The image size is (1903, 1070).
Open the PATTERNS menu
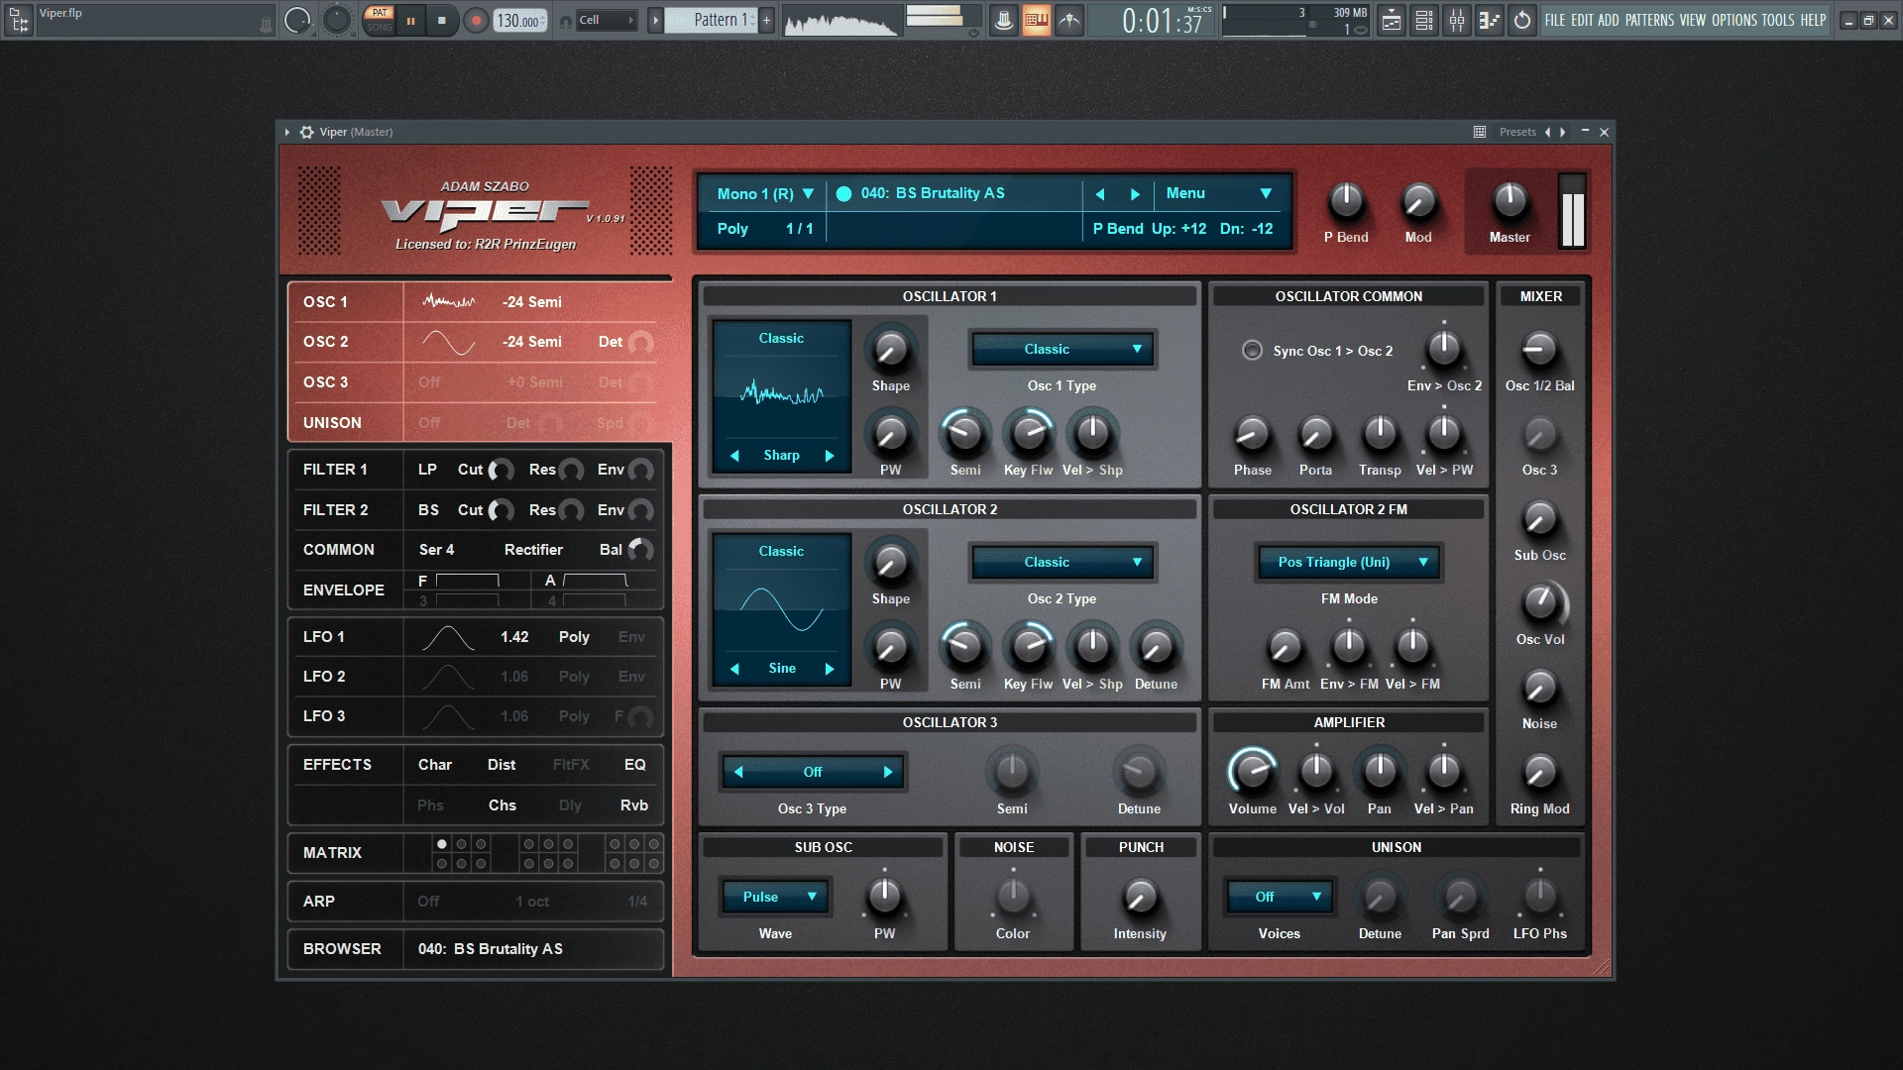click(1649, 20)
